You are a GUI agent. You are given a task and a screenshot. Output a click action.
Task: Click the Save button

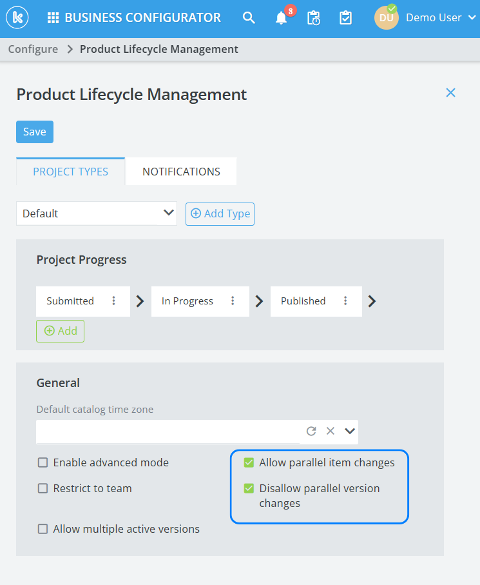coord(35,132)
